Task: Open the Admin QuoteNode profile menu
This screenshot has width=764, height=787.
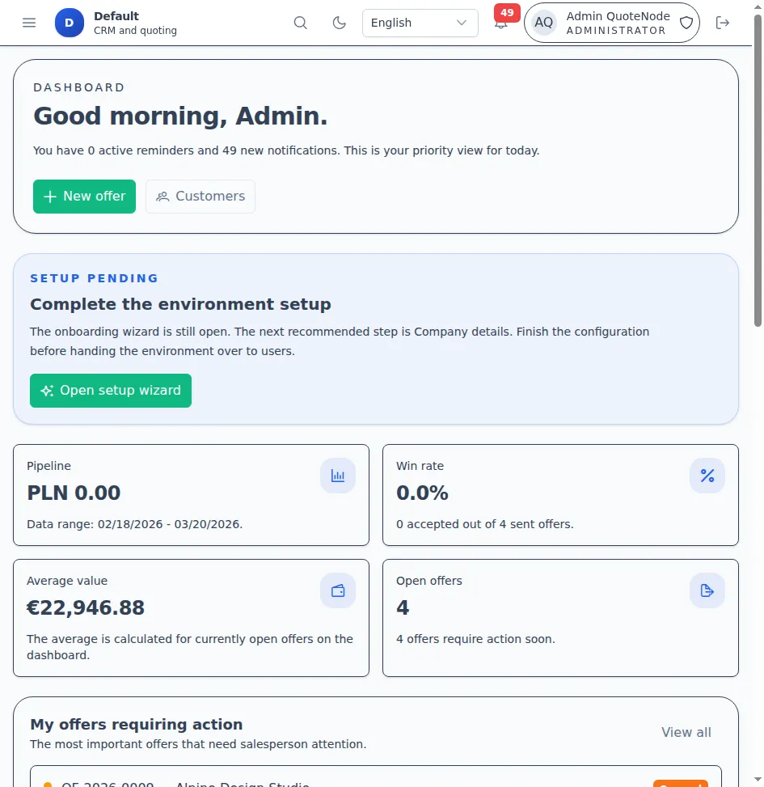Action: tap(612, 23)
